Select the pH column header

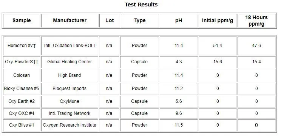click(179, 21)
